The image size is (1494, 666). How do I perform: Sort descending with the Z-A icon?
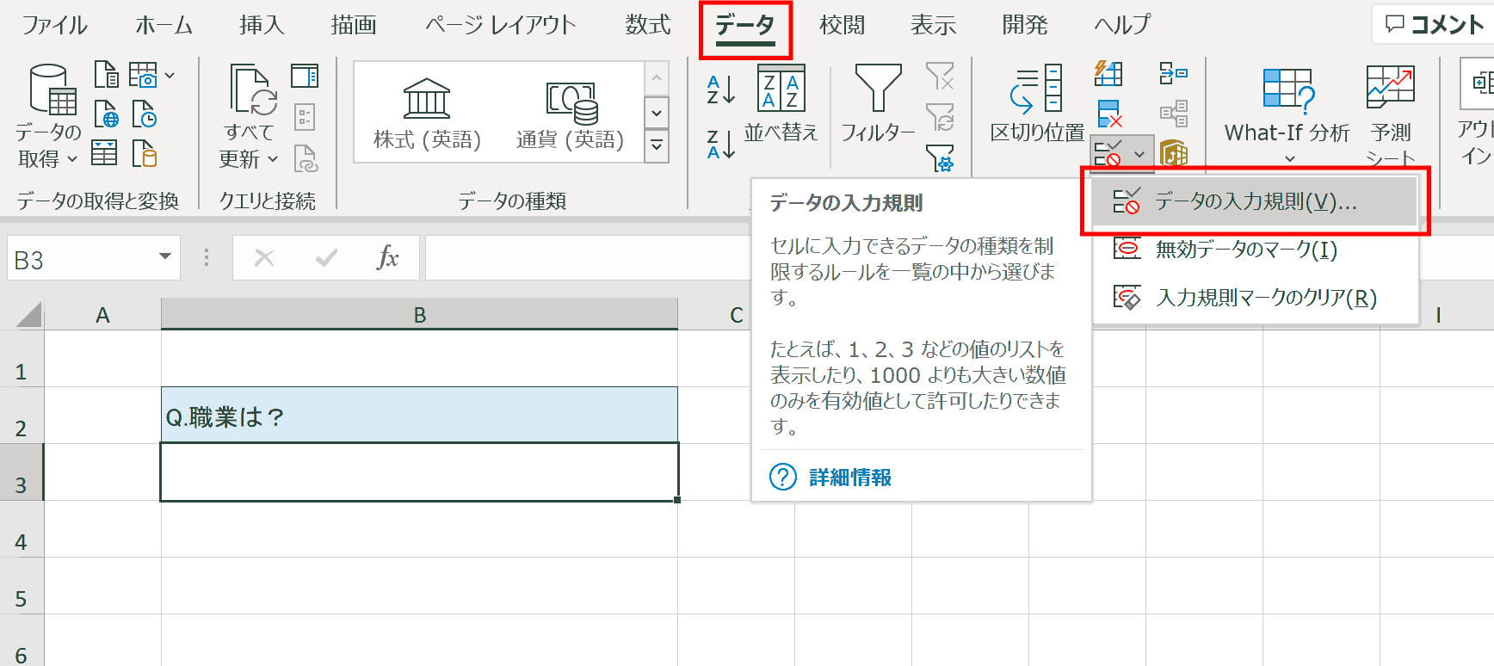pyautogui.click(x=720, y=144)
